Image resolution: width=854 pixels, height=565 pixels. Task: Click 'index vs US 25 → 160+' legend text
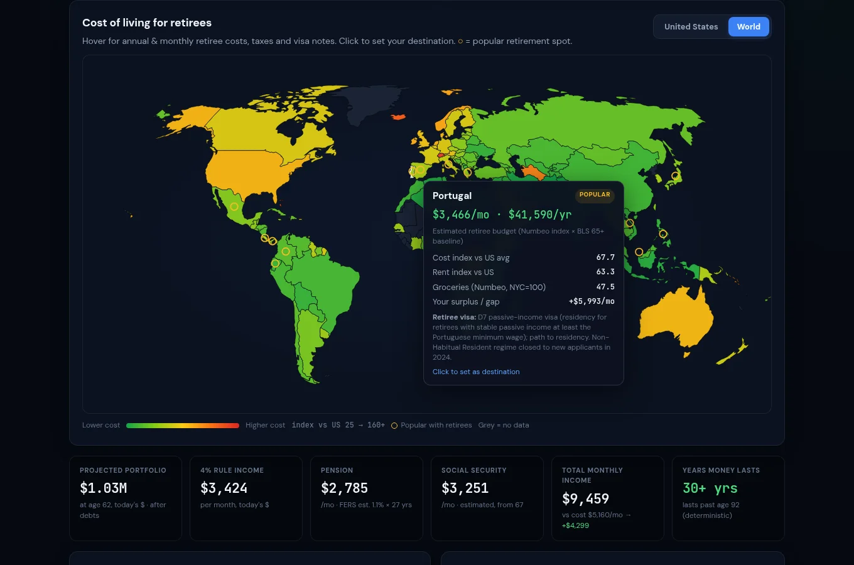pos(338,425)
